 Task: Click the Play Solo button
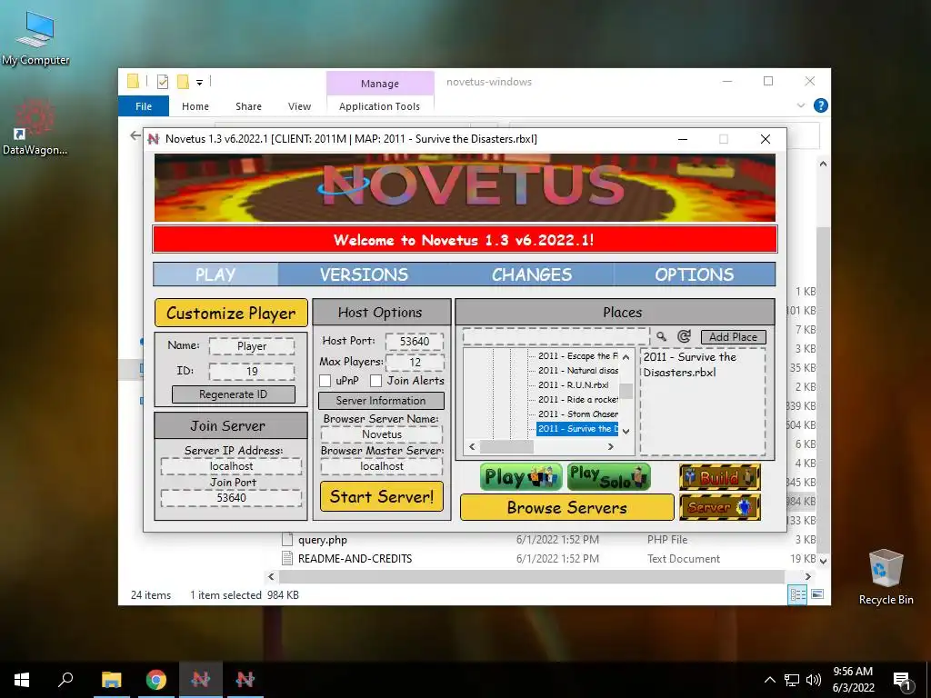point(608,477)
